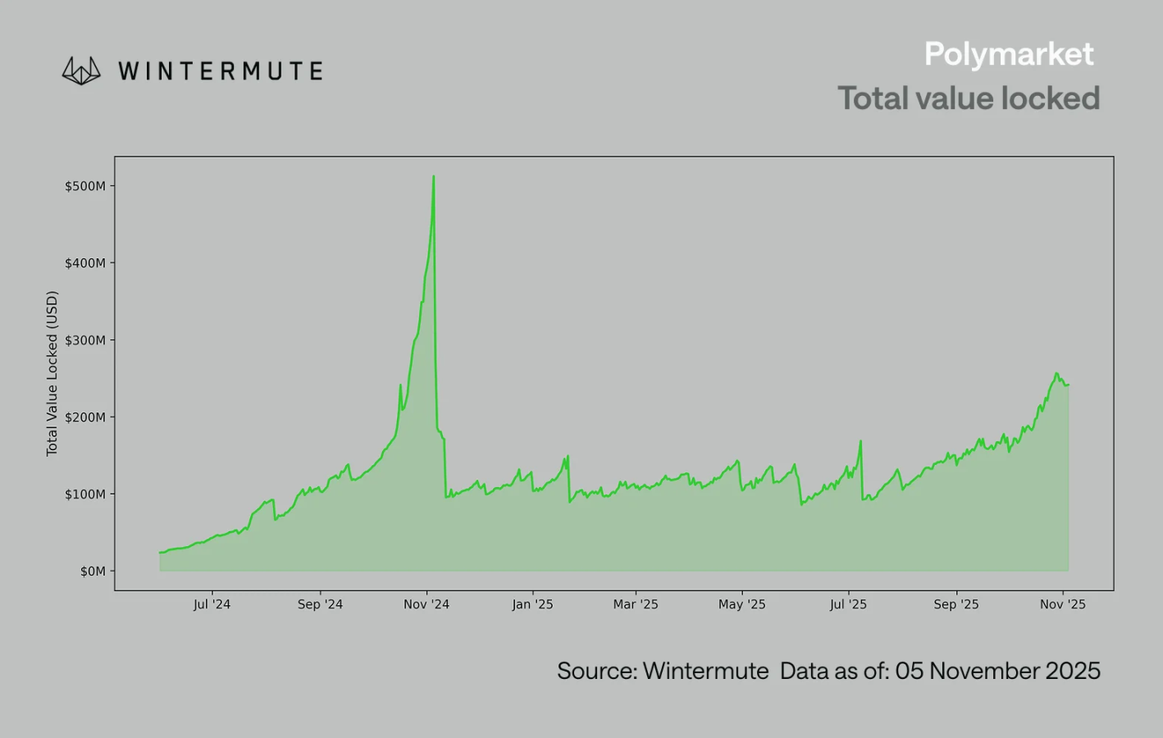The height and width of the screenshot is (738, 1163).
Task: Click the Polymarket chart title
Action: pos(1008,54)
